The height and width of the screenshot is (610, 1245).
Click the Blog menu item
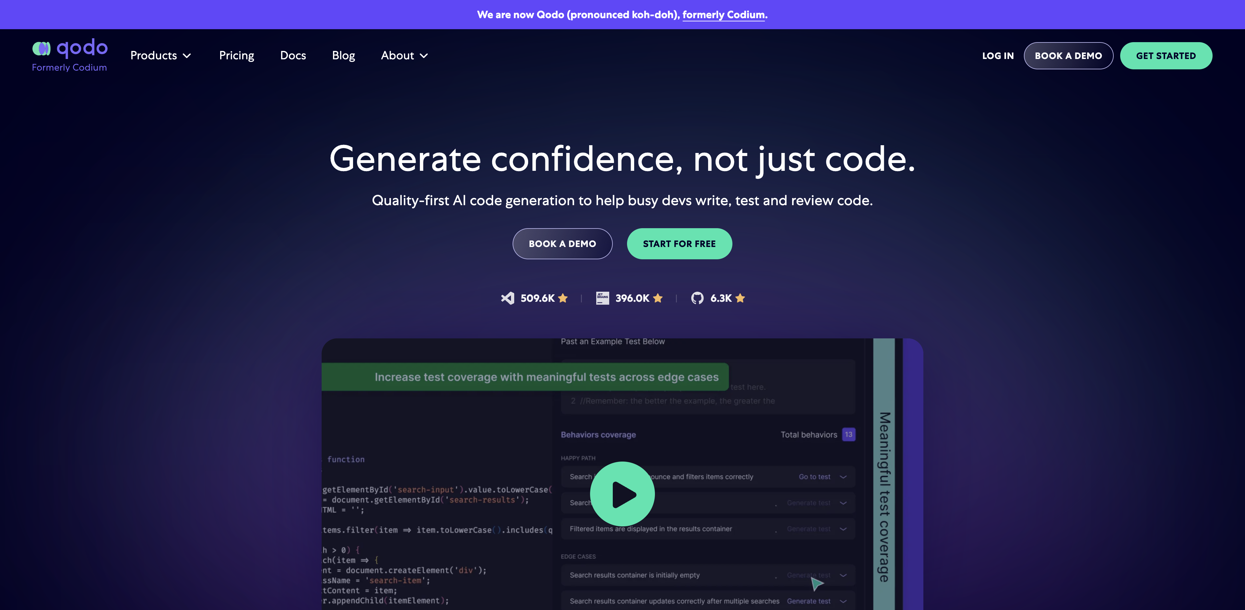tap(343, 56)
